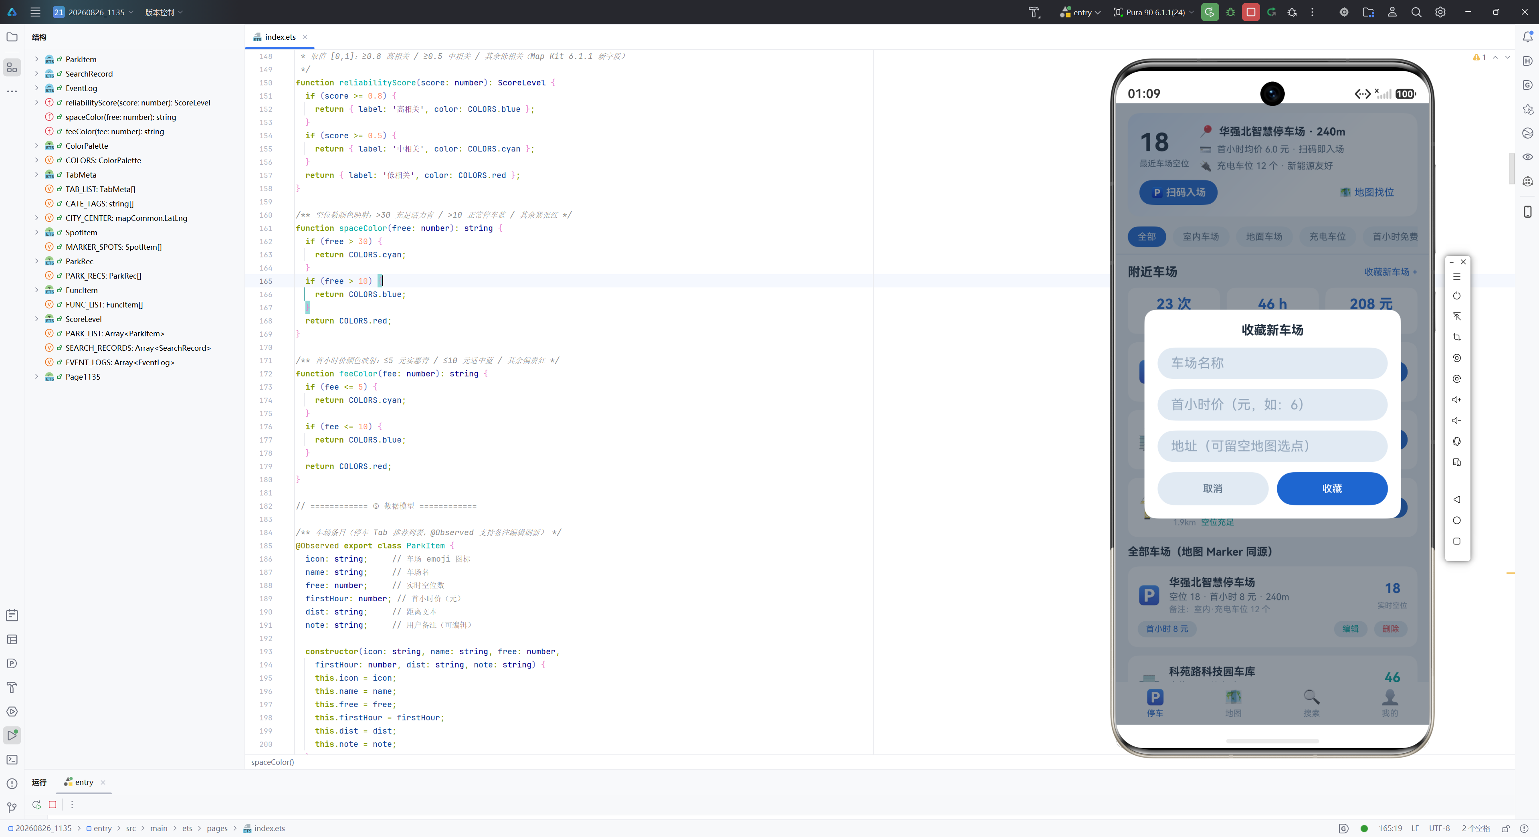Screen dimensions: 1539x837
Task: Select 充电车位 category chip
Action: point(1327,237)
